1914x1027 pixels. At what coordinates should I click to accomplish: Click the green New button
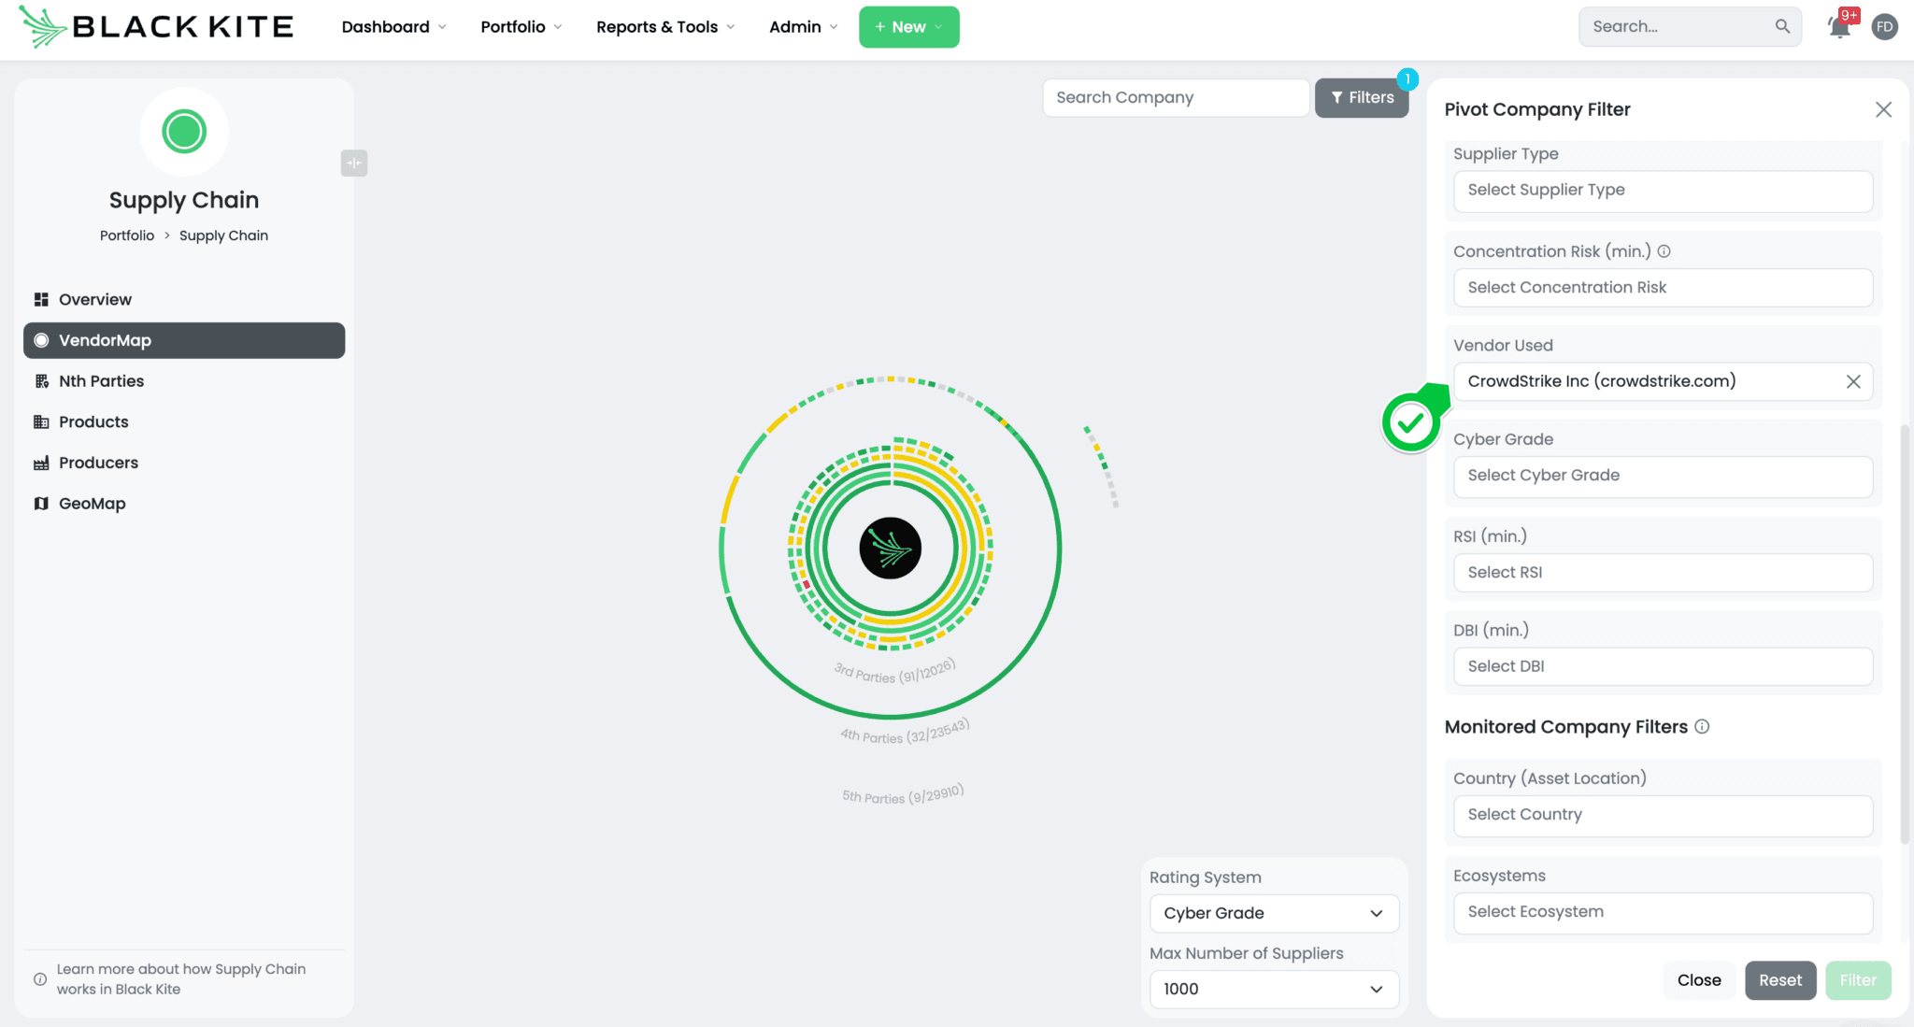point(908,27)
